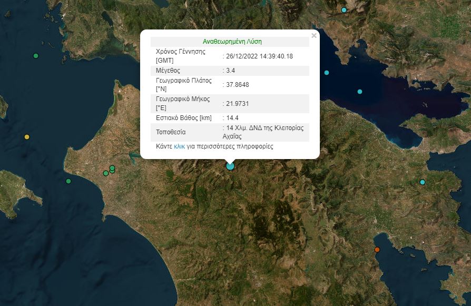Screen dimensions: 471x306
Task: Select the isolated green marker on the southwest coast
Action: pyautogui.click(x=68, y=182)
